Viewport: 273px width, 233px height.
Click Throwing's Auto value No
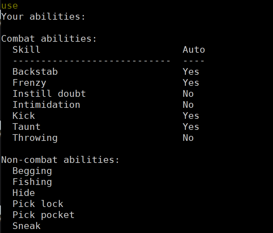188,138
